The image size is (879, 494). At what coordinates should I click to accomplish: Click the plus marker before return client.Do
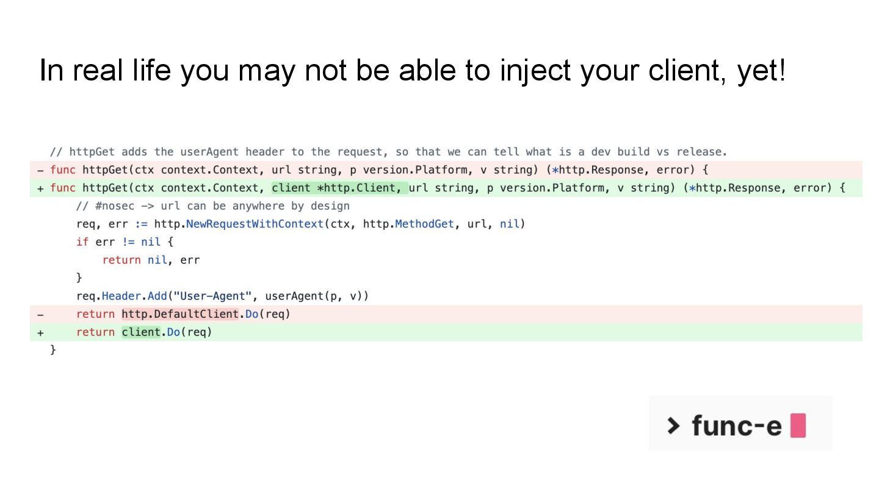40,333
